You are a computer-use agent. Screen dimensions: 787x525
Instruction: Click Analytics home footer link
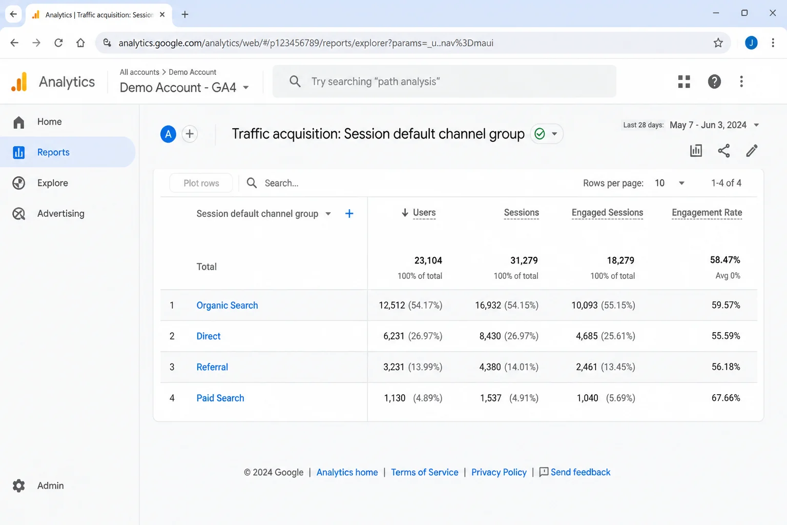tap(347, 472)
